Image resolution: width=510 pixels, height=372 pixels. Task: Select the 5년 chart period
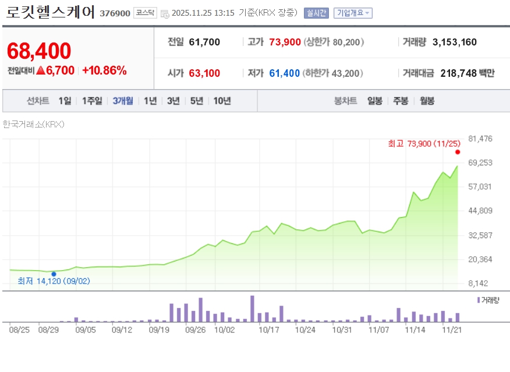click(197, 101)
